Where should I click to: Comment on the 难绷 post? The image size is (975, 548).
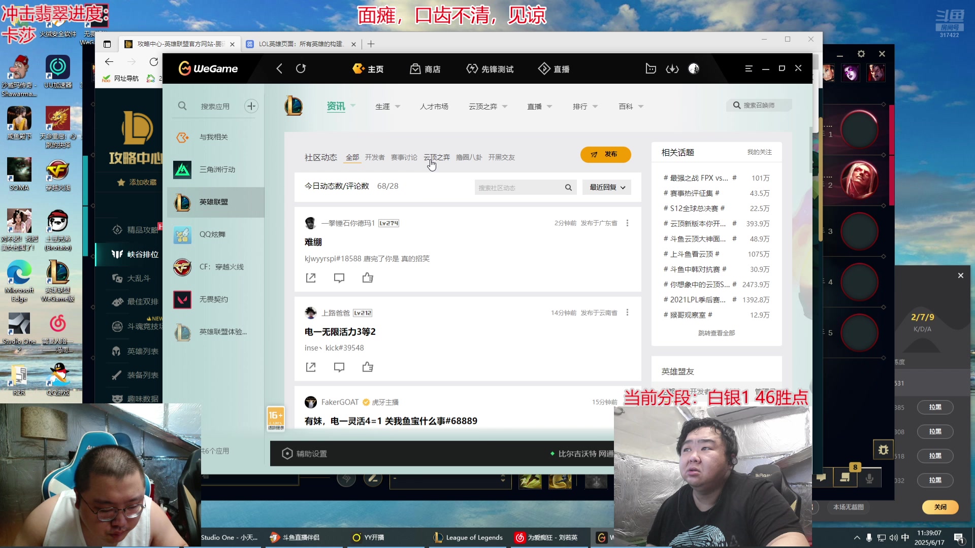pos(339,278)
